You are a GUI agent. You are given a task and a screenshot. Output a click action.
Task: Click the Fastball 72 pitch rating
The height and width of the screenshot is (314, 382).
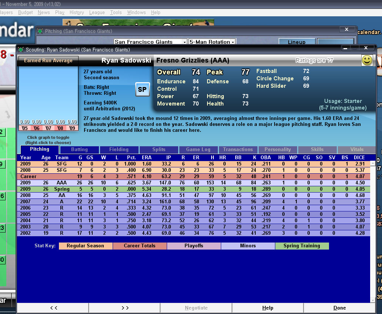coord(283,71)
